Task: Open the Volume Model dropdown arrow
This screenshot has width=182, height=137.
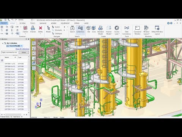Action: click(x=111, y=34)
